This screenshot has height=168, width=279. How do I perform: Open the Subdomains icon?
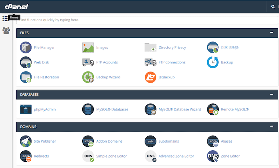pyautogui.click(x=150, y=141)
